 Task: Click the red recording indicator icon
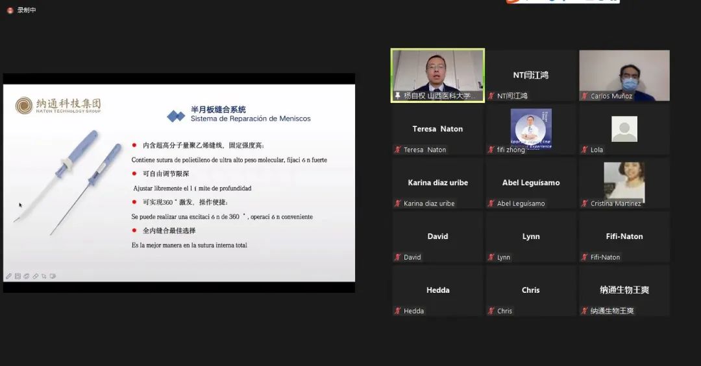(10, 10)
